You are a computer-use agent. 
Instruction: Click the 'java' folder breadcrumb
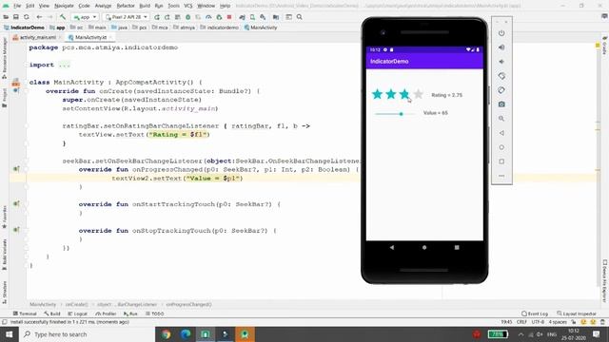pos(120,28)
